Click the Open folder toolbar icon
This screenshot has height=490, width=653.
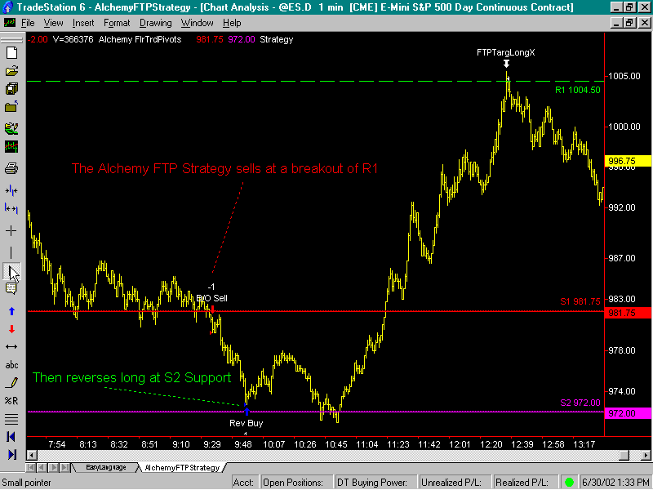11,71
